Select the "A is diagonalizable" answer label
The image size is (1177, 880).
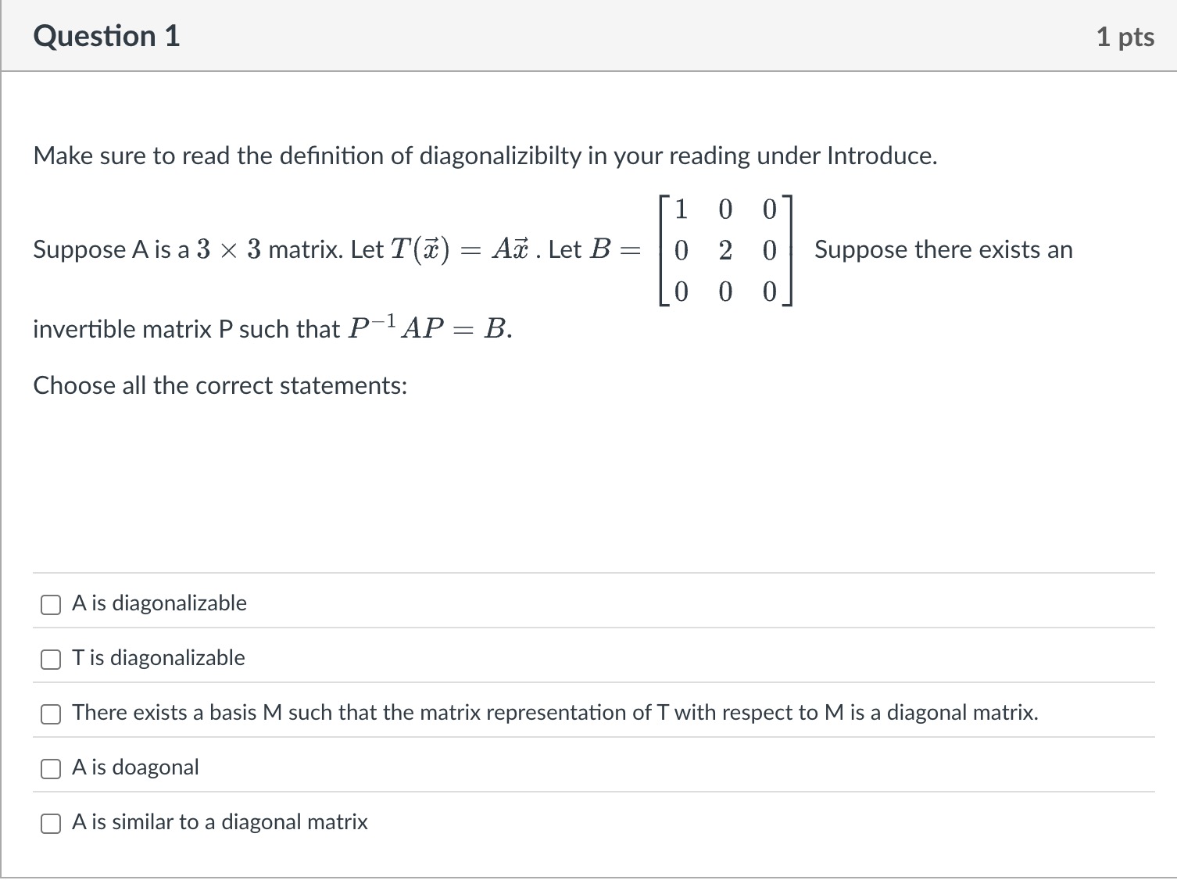[159, 603]
